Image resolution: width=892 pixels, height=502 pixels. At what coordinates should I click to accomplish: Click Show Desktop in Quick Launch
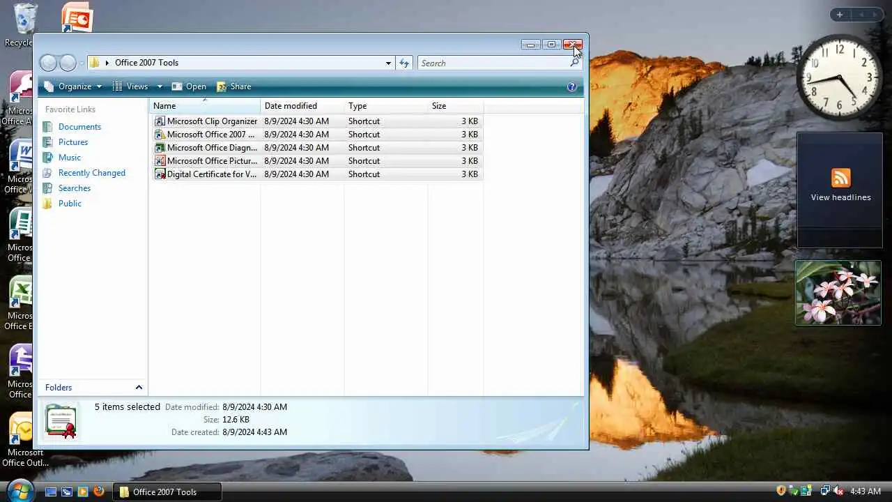coord(51,492)
